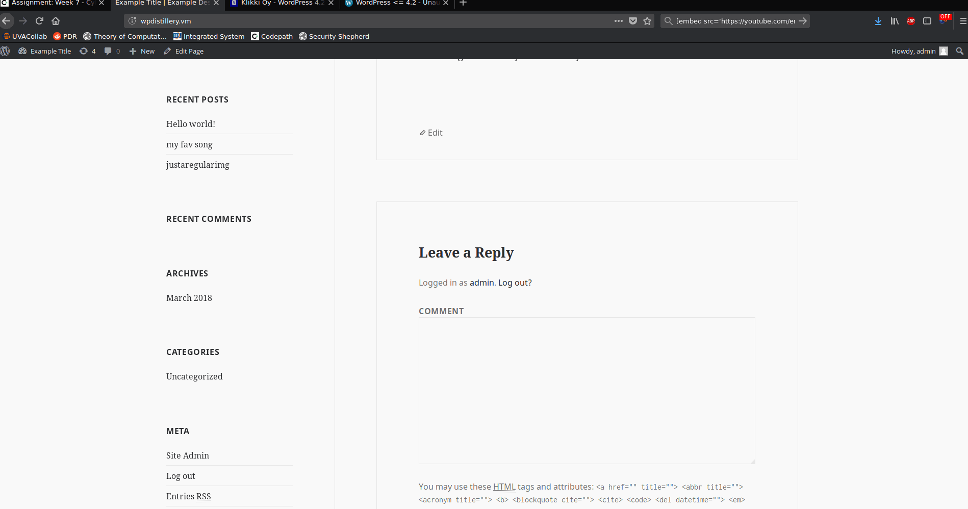Click the browser search box with embed text
Screen dimensions: 968x509
pos(735,21)
